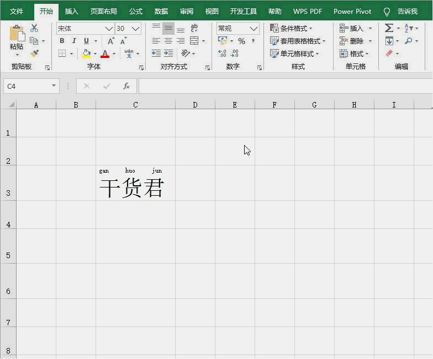Increase indent in alignment group
Viewport: 433px width, 359px height.
coord(168,53)
